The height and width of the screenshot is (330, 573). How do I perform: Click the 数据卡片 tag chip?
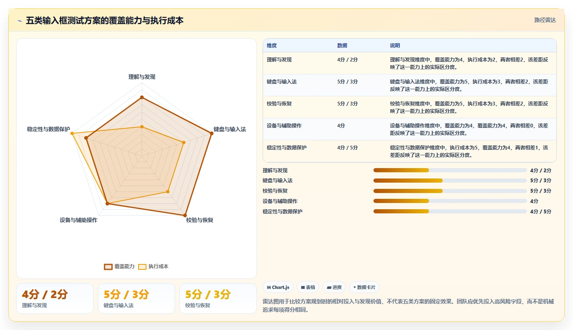coord(364,287)
